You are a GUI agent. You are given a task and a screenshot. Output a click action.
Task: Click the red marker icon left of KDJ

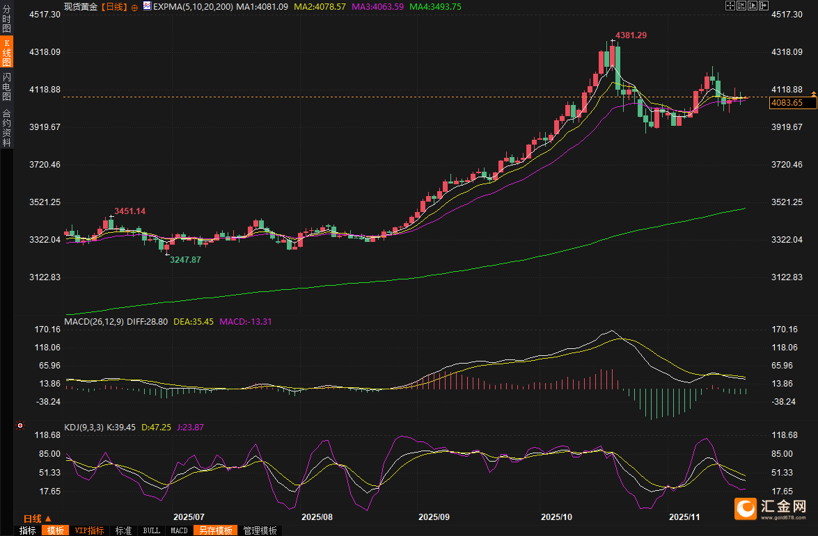(x=20, y=425)
